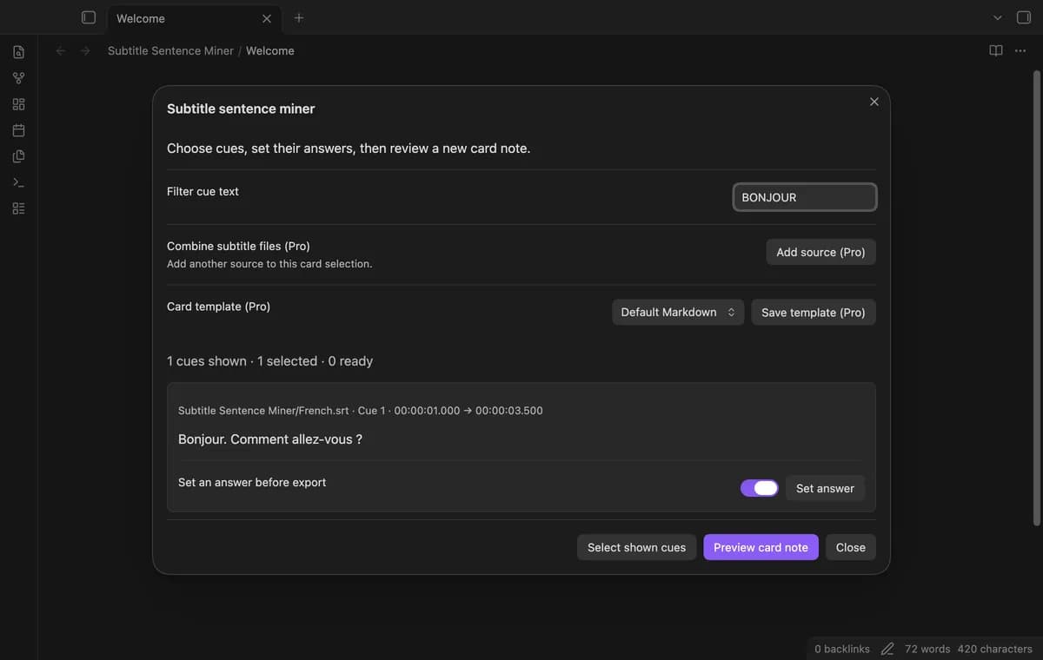Click the Subtitle miner list ribbon icon
The width and height of the screenshot is (1043, 660).
click(18, 208)
